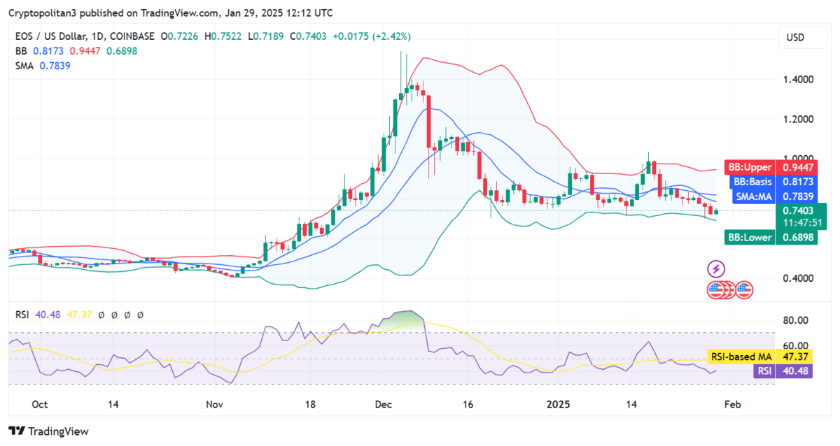
Task: Select the purple RSI value 40.48 swatch
Action: click(x=48, y=315)
